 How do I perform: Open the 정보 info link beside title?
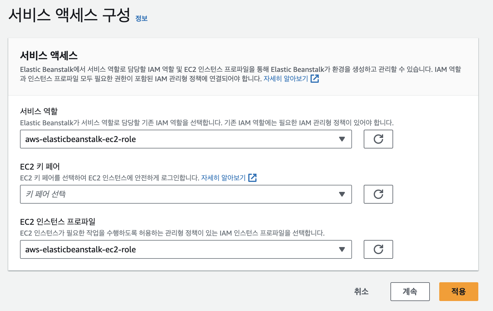click(141, 18)
